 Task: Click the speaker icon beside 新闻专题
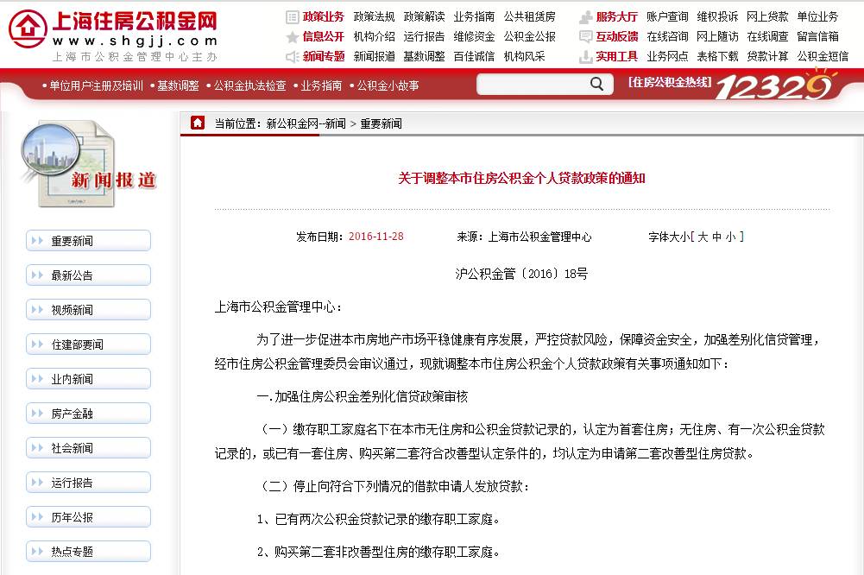point(291,57)
